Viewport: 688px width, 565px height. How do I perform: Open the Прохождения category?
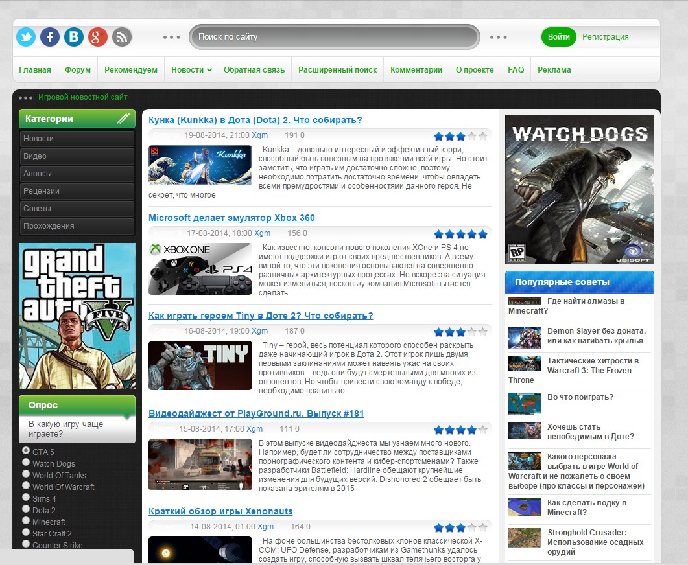(77, 226)
